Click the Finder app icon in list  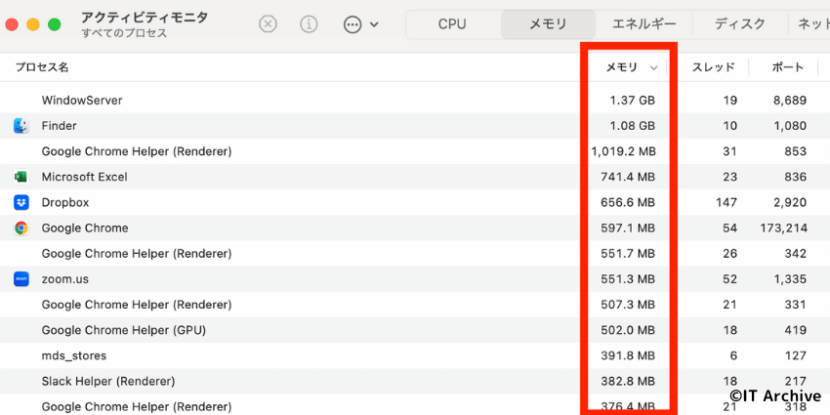(21, 126)
